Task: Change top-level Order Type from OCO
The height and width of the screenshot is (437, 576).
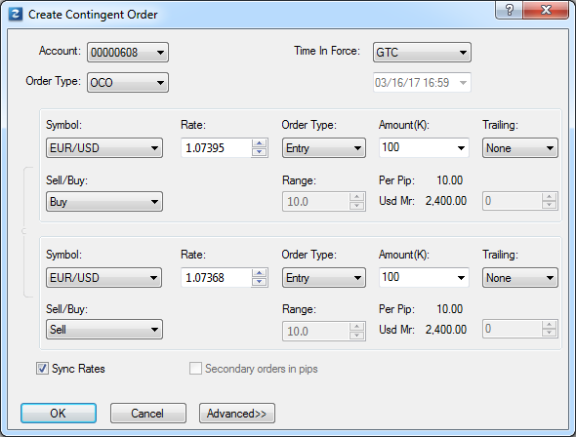Action: [128, 82]
